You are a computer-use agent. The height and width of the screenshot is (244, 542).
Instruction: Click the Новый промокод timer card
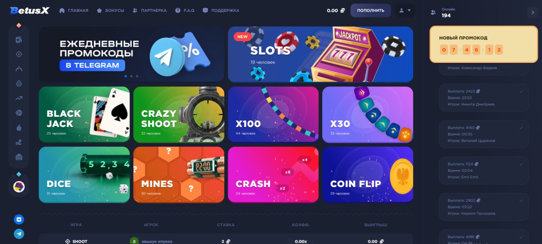pyautogui.click(x=484, y=44)
